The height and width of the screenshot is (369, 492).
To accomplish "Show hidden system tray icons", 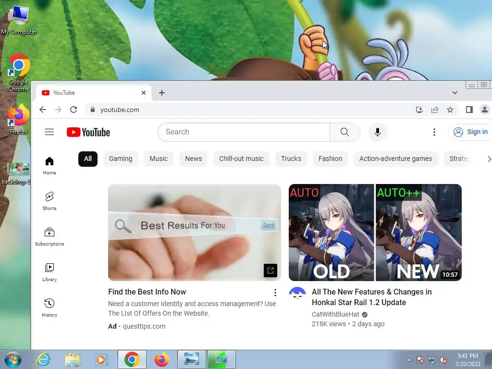I will pos(408,360).
